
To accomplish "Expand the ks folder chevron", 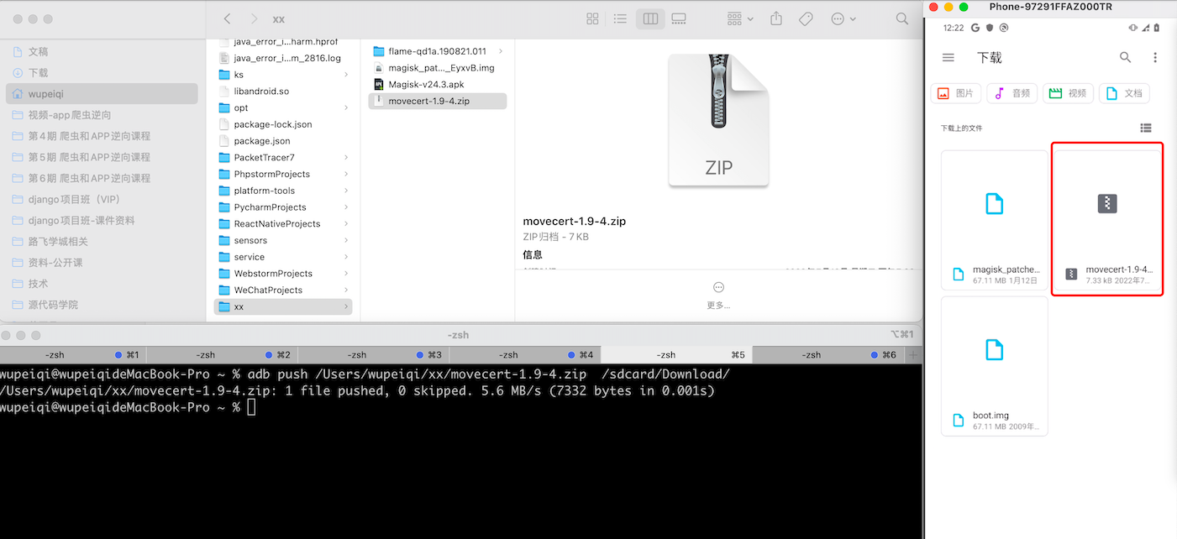I will click(346, 75).
